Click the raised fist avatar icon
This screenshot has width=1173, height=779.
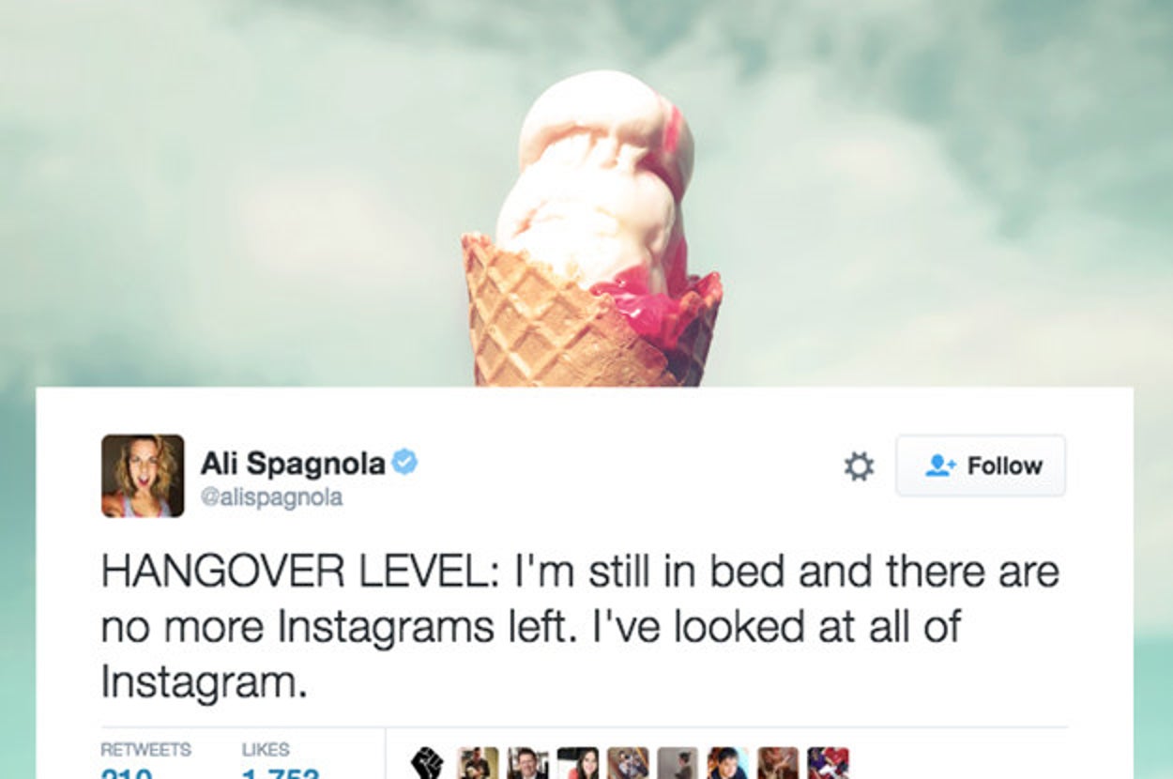427,763
